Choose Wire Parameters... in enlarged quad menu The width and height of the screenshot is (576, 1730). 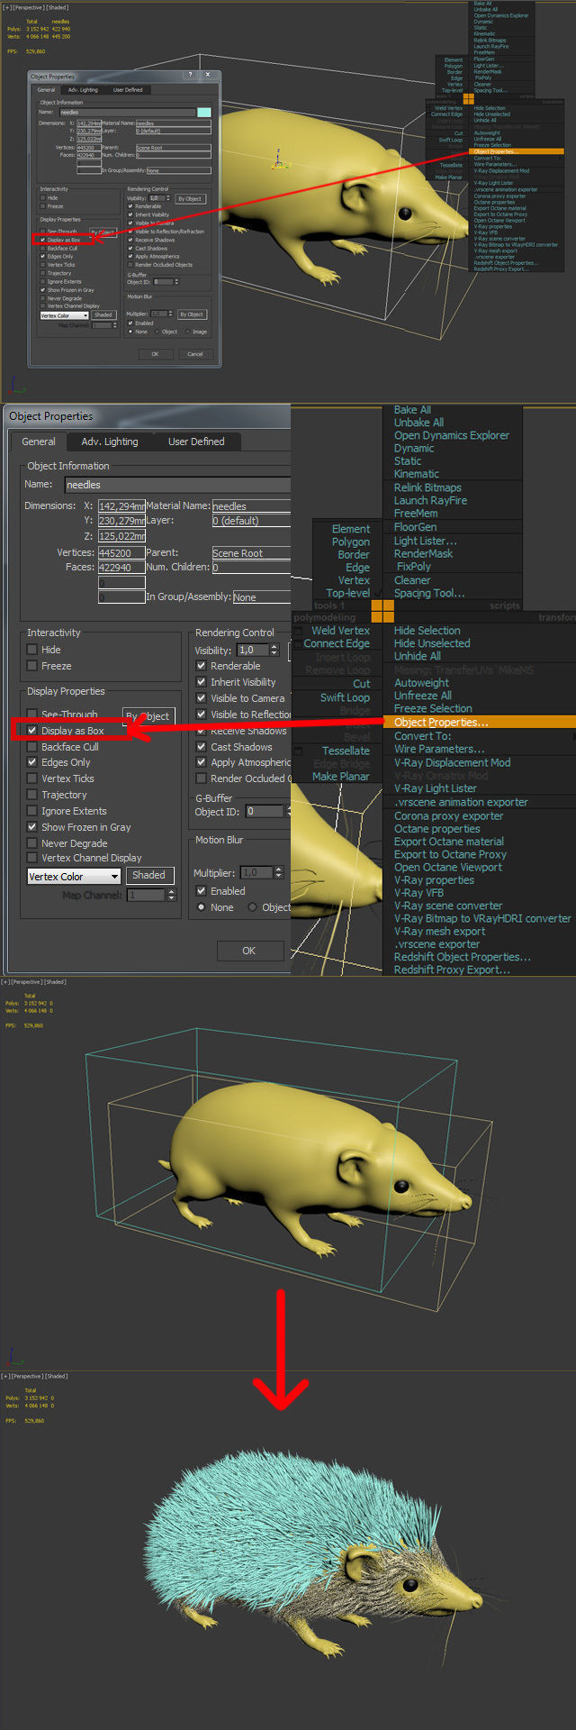[439, 749]
